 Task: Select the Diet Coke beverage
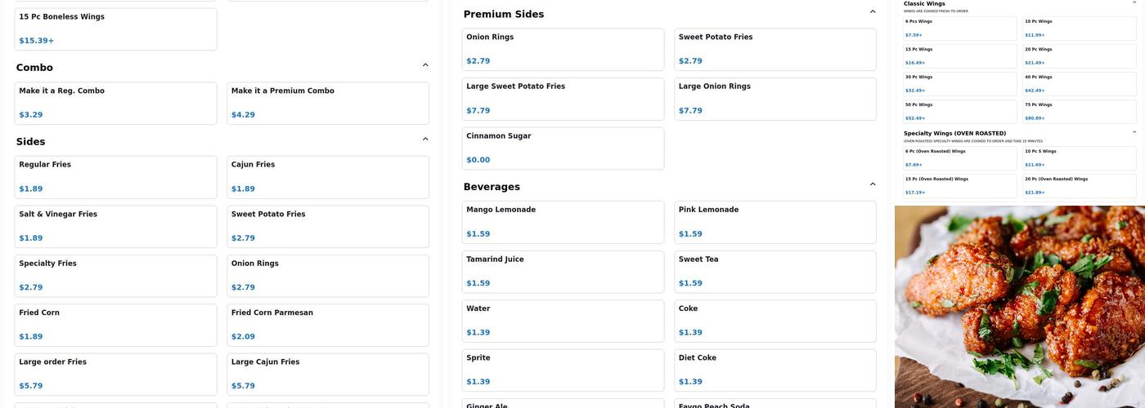pos(775,370)
